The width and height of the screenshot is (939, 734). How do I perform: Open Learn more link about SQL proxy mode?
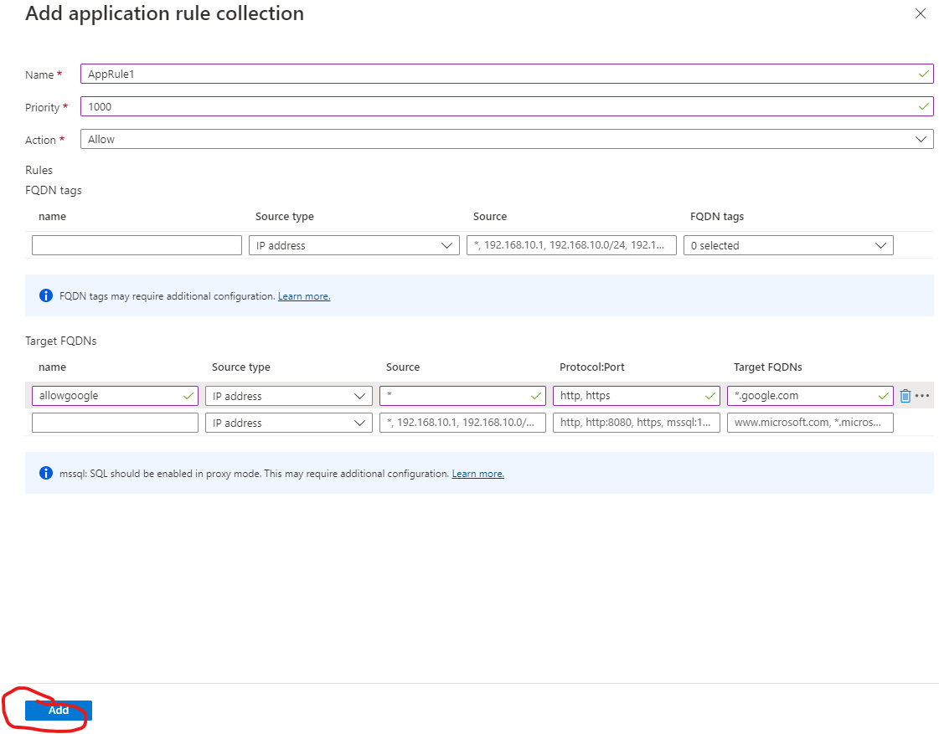(x=477, y=473)
